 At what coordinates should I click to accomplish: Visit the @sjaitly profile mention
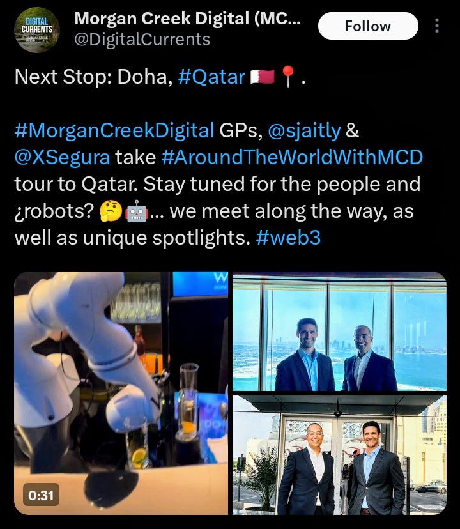coord(304,130)
